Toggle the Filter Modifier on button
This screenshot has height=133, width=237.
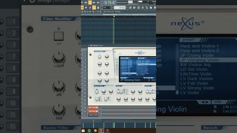point(100,57)
